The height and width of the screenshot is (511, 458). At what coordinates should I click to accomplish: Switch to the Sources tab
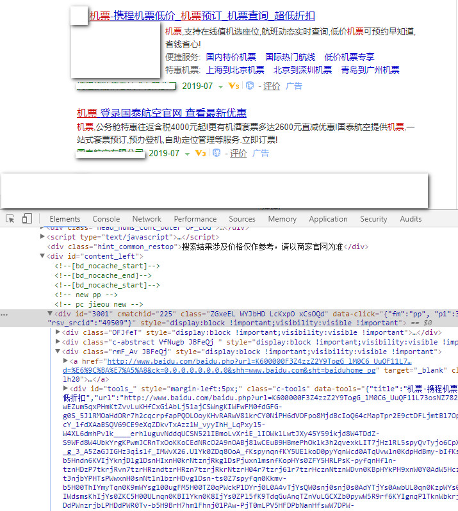coord(242,219)
